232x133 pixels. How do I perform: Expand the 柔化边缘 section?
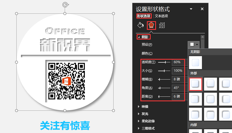point(139,121)
